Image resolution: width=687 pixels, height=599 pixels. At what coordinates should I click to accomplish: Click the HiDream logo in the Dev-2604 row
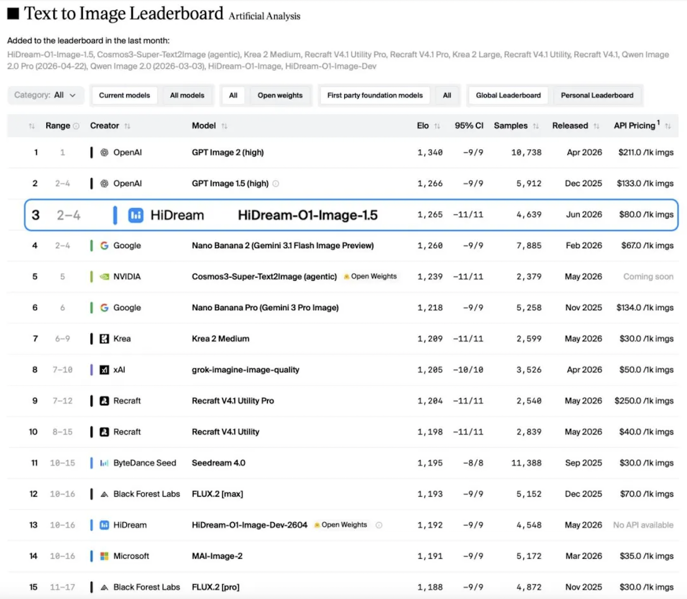104,525
